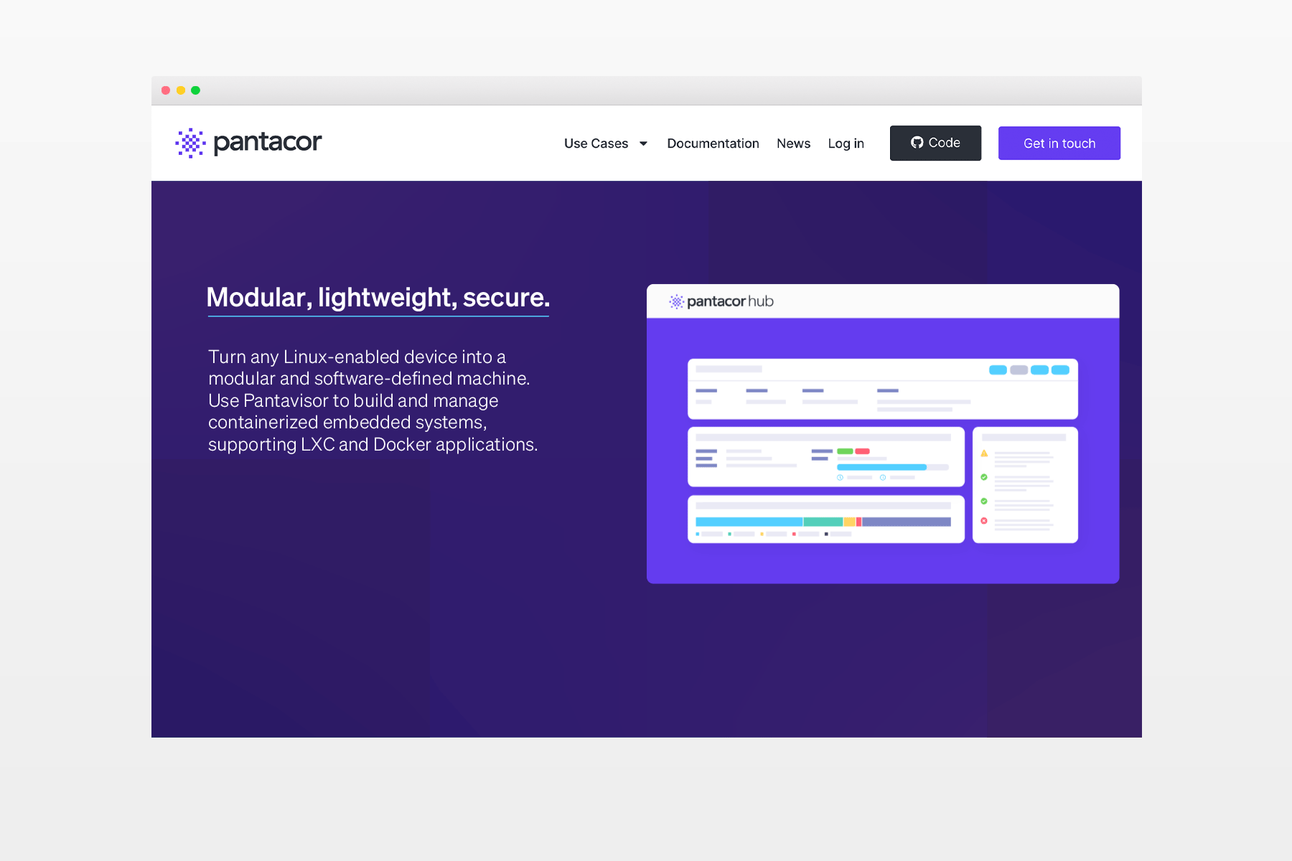Click the blue progress bar in hub preview
Screen dimensions: 1292x861
click(x=881, y=467)
